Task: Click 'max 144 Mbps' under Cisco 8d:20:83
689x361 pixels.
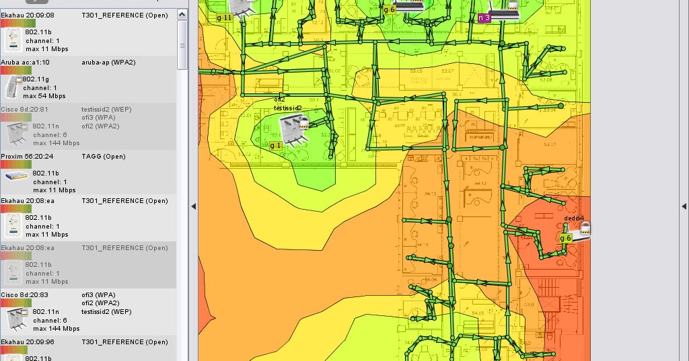Action: [x=57, y=329]
